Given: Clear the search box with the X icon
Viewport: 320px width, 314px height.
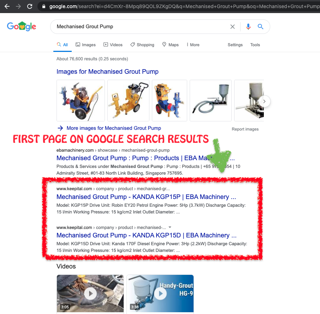Looking at the screenshot, I should point(232,26).
